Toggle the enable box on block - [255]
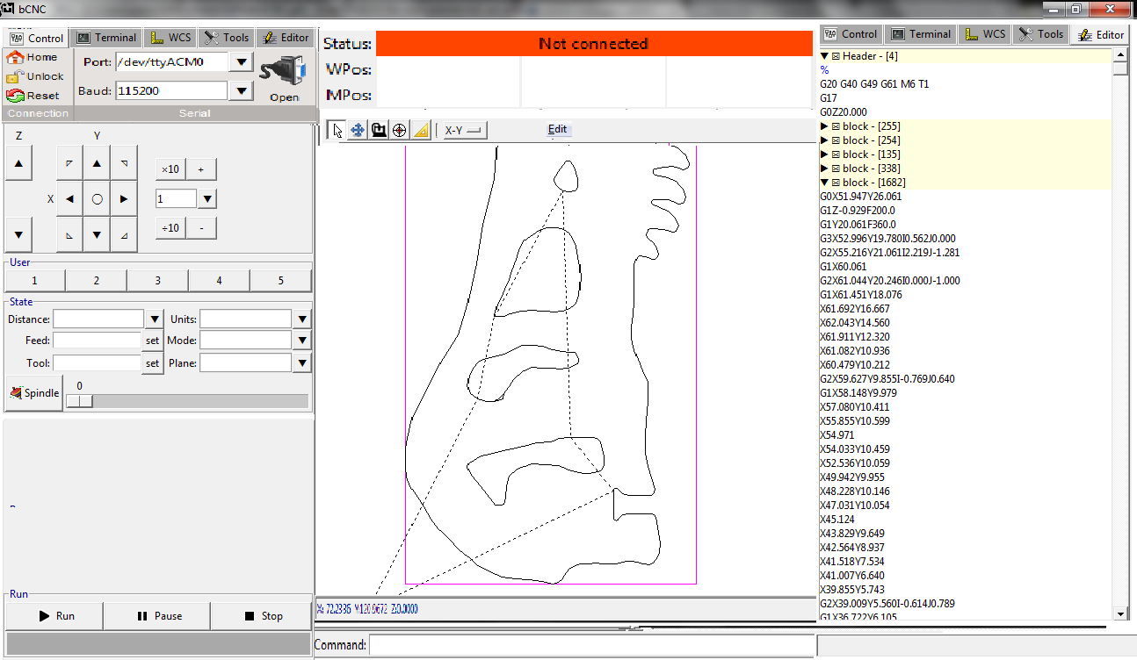 click(x=836, y=126)
